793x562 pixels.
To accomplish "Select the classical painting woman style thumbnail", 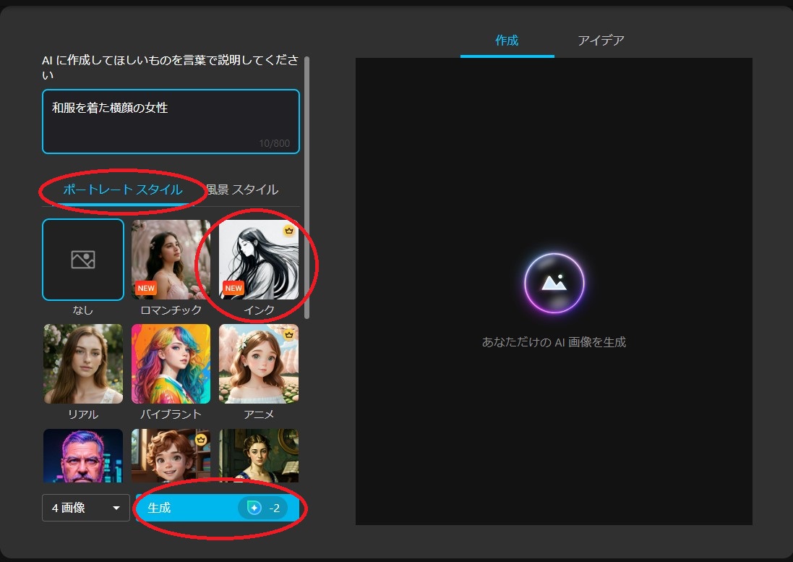I will (x=259, y=455).
